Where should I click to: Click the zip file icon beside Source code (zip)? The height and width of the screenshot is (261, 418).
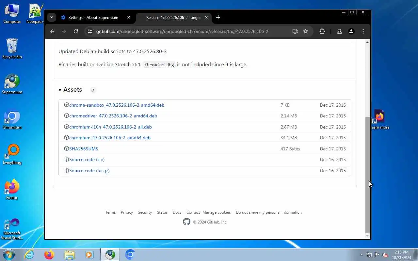tap(66, 160)
